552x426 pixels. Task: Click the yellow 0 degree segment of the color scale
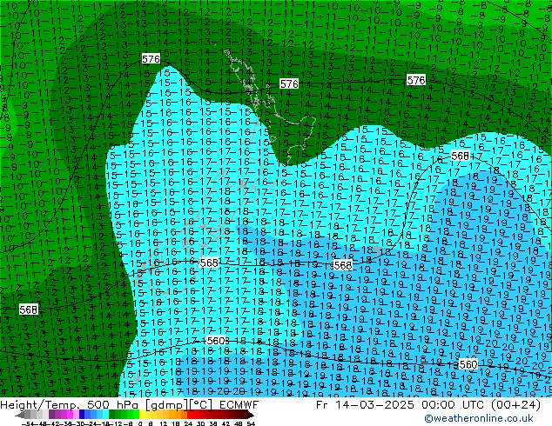[x=142, y=415]
